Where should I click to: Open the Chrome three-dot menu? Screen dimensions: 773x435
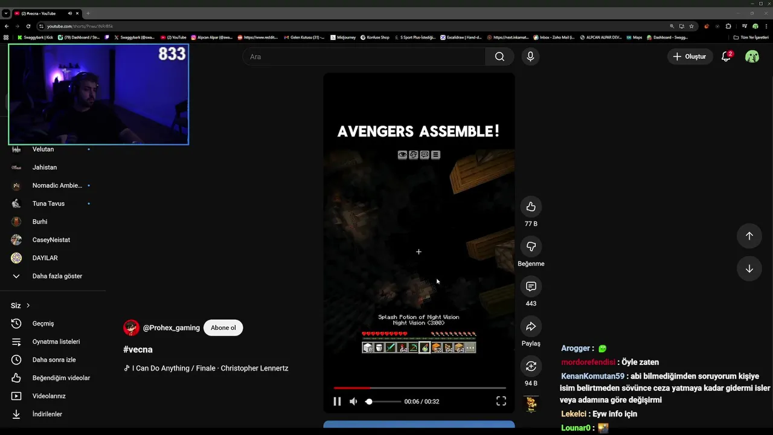click(766, 26)
